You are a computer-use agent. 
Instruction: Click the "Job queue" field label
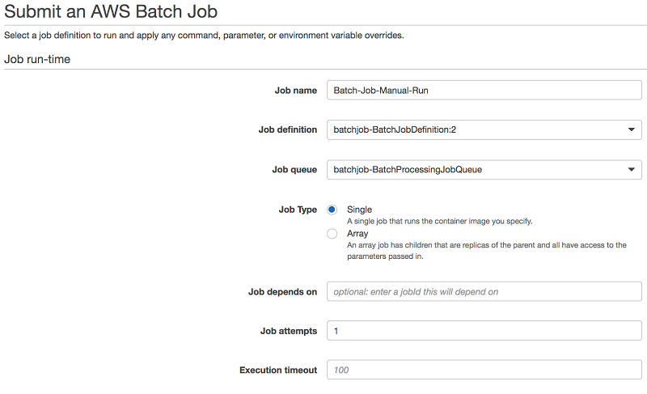click(294, 170)
